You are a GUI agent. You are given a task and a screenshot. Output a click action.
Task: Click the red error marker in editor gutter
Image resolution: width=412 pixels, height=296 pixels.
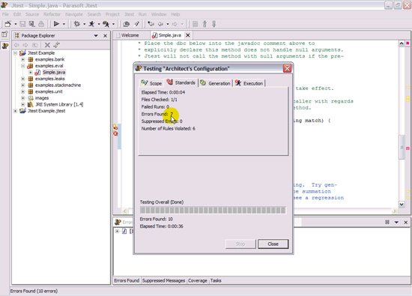point(115,133)
